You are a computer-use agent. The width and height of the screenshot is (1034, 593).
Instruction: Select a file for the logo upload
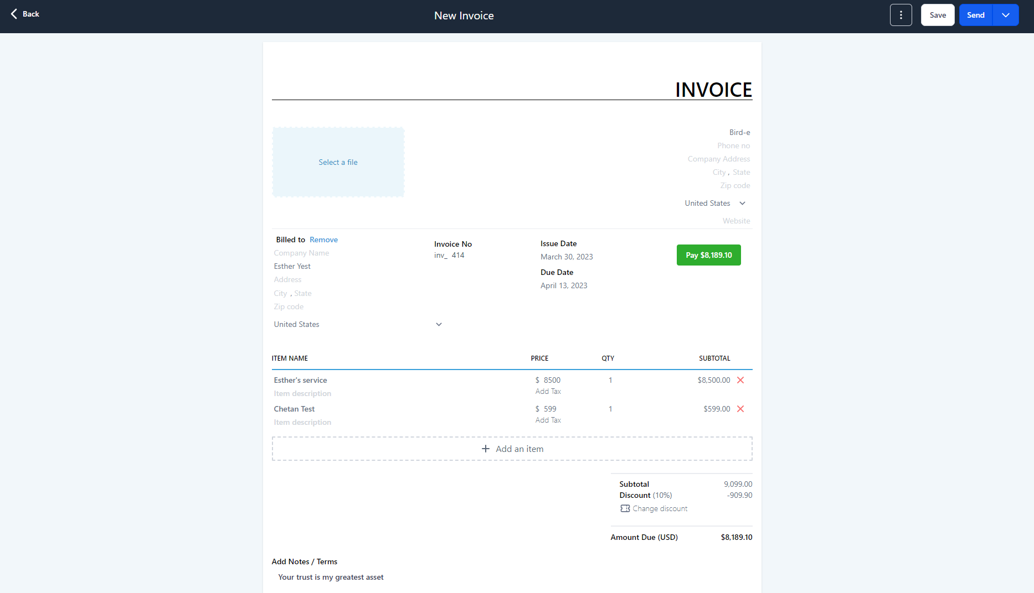click(338, 162)
